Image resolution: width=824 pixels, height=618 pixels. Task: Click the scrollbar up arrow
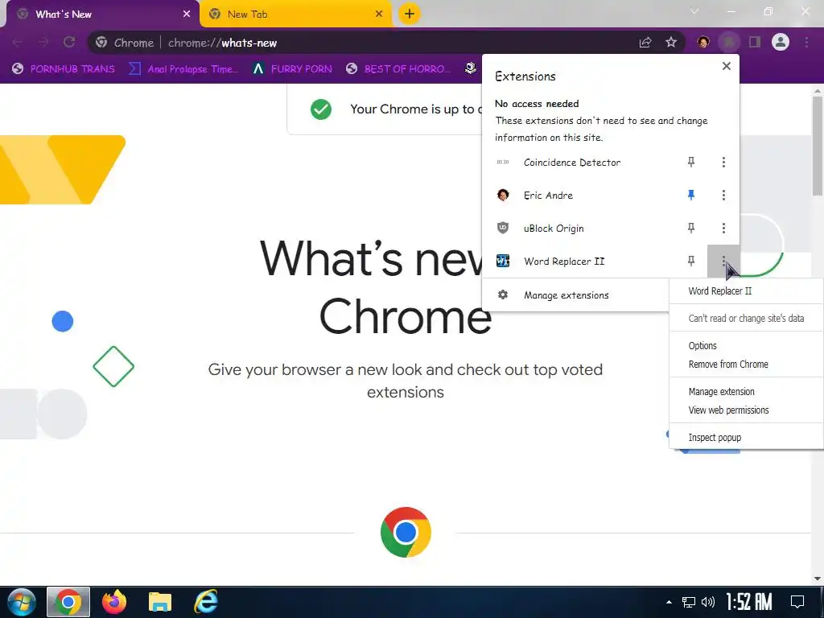pos(818,91)
